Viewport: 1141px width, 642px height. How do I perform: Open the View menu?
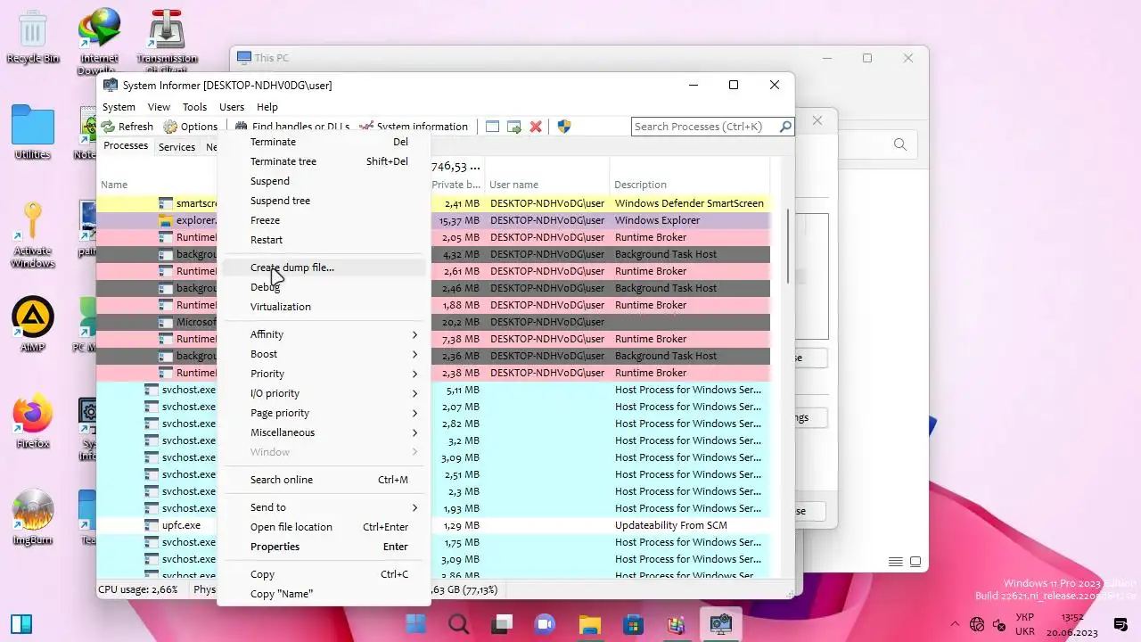(159, 107)
